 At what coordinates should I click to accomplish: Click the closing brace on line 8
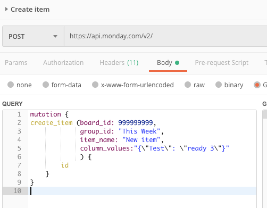click(47, 174)
